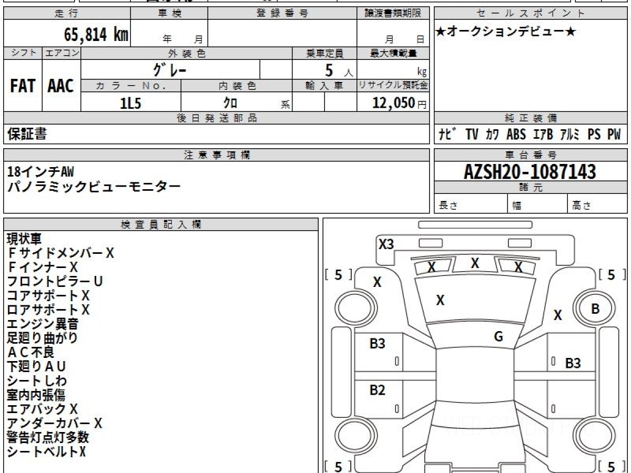Select the 下廻りAU line
This screenshot has height=473, width=631.
pyautogui.click(x=37, y=367)
